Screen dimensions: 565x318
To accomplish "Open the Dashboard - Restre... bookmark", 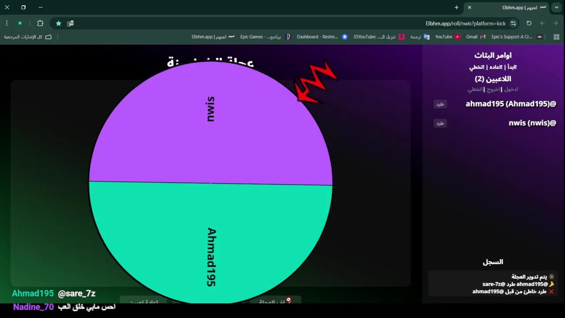I will tap(322, 37).
